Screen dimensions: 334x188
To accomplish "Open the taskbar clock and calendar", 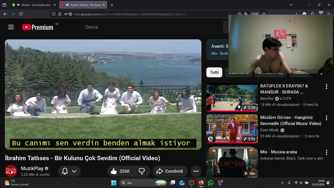I will click(318, 183).
